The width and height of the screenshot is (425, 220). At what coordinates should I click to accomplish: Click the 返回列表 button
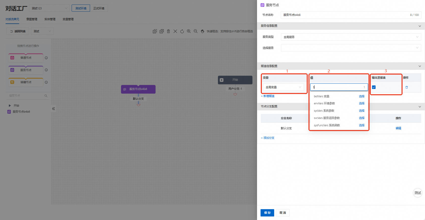click(18, 31)
